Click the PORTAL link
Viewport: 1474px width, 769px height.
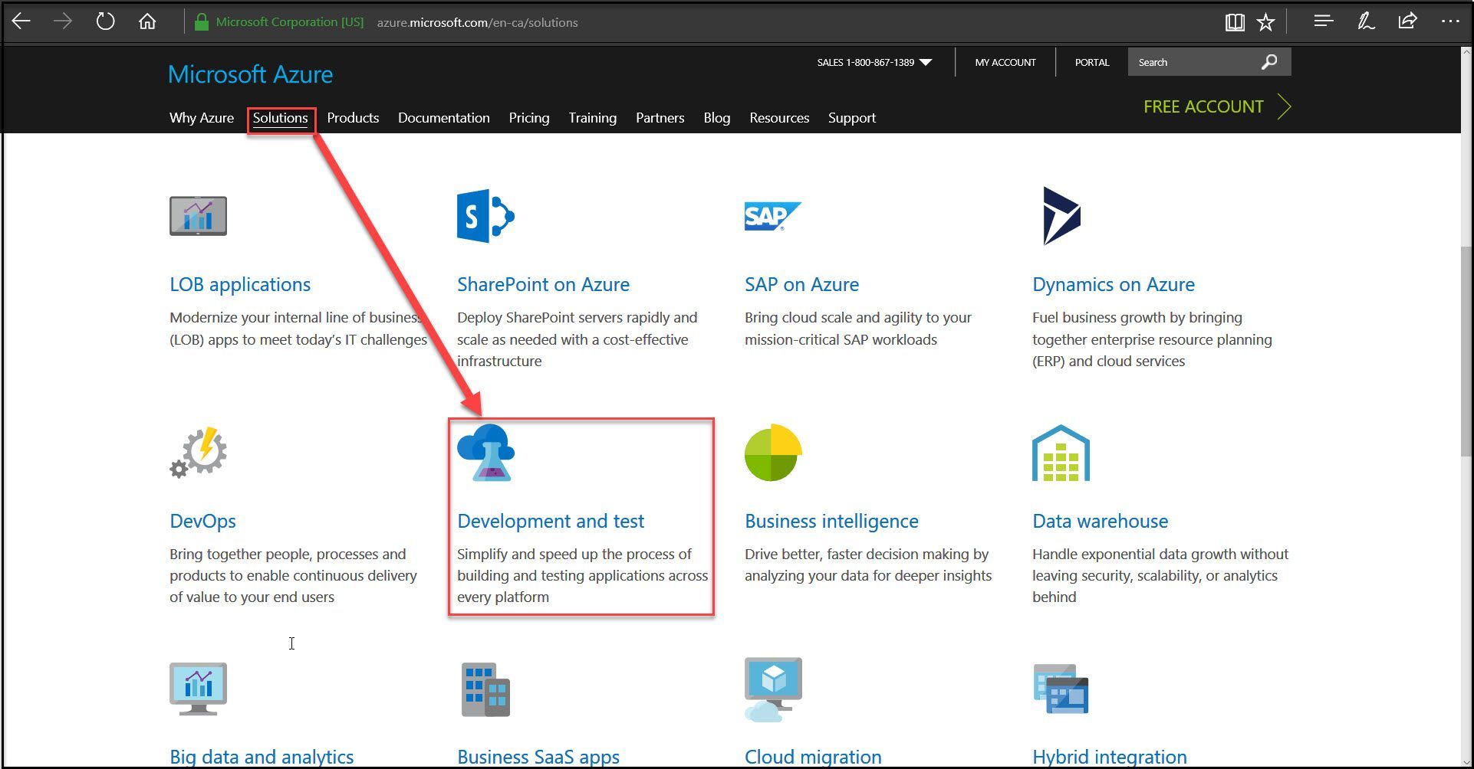[x=1091, y=62]
